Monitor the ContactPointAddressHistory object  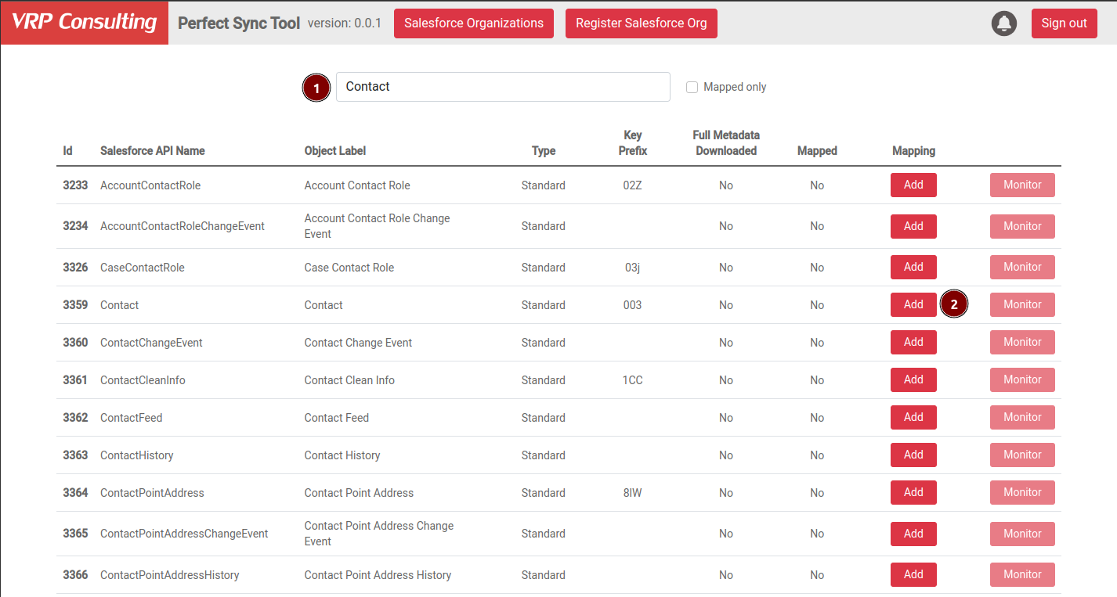point(1022,574)
